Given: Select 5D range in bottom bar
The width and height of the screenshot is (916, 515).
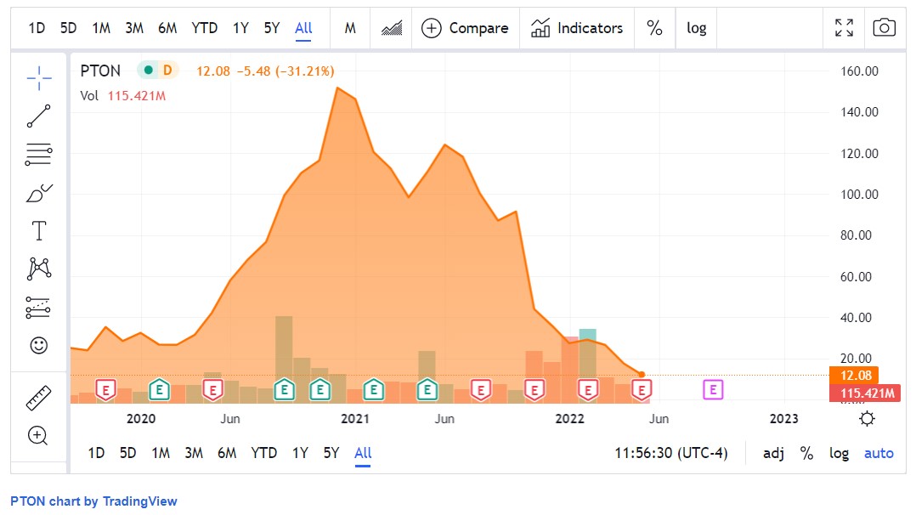Looking at the screenshot, I should click(x=128, y=453).
